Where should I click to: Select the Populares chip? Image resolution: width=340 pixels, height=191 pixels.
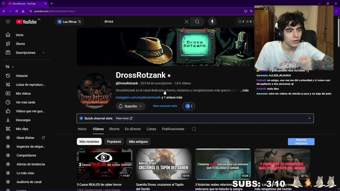pos(114,142)
